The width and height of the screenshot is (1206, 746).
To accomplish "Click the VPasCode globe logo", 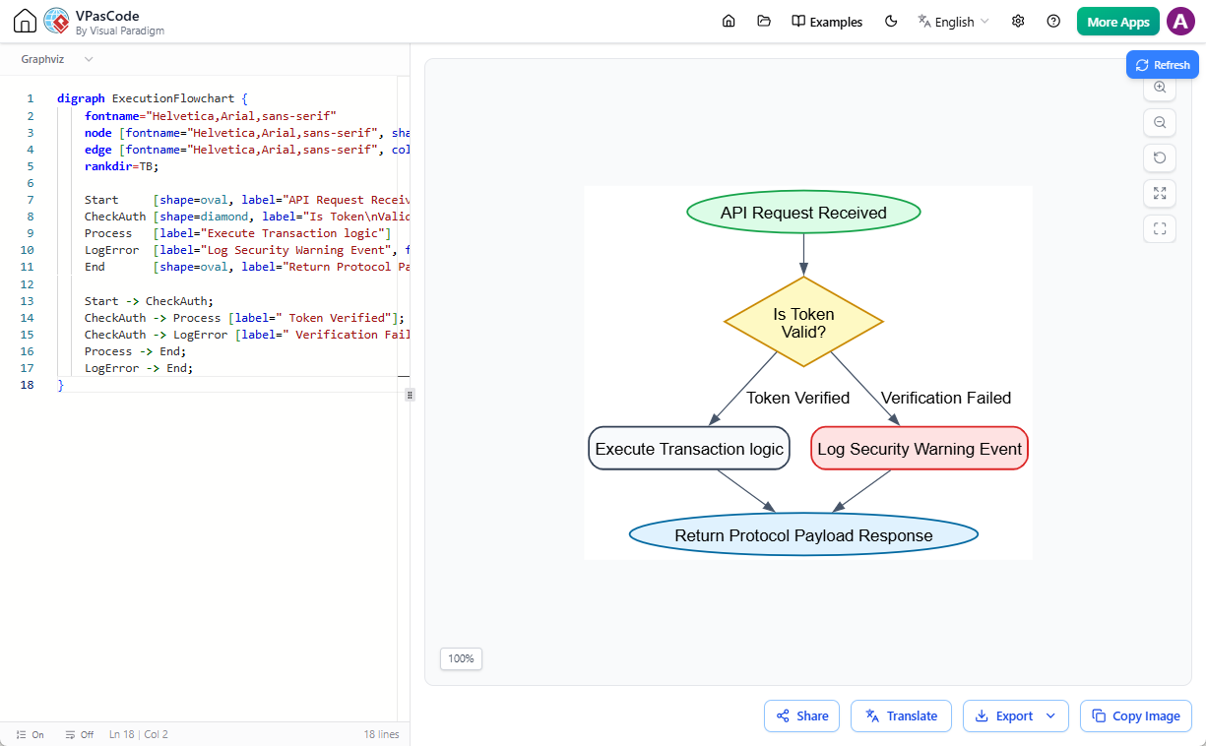I will tap(56, 22).
